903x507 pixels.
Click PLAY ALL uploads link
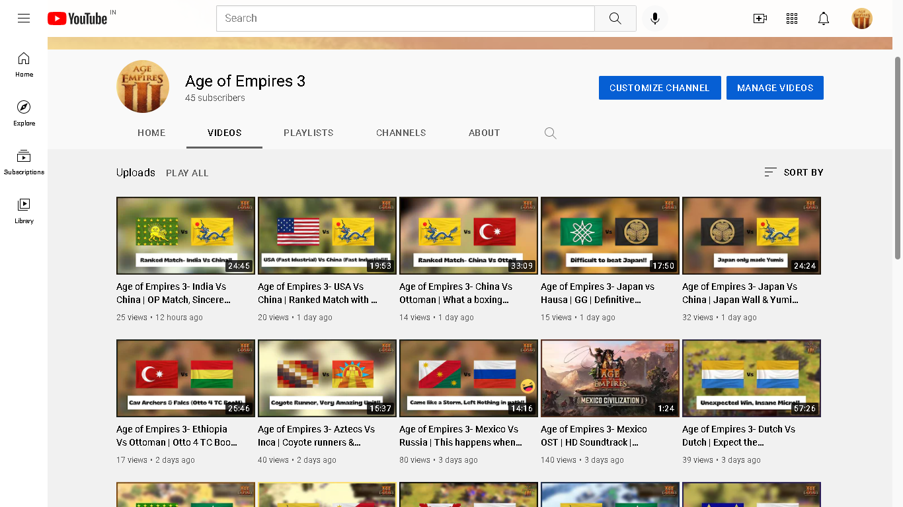pos(187,173)
